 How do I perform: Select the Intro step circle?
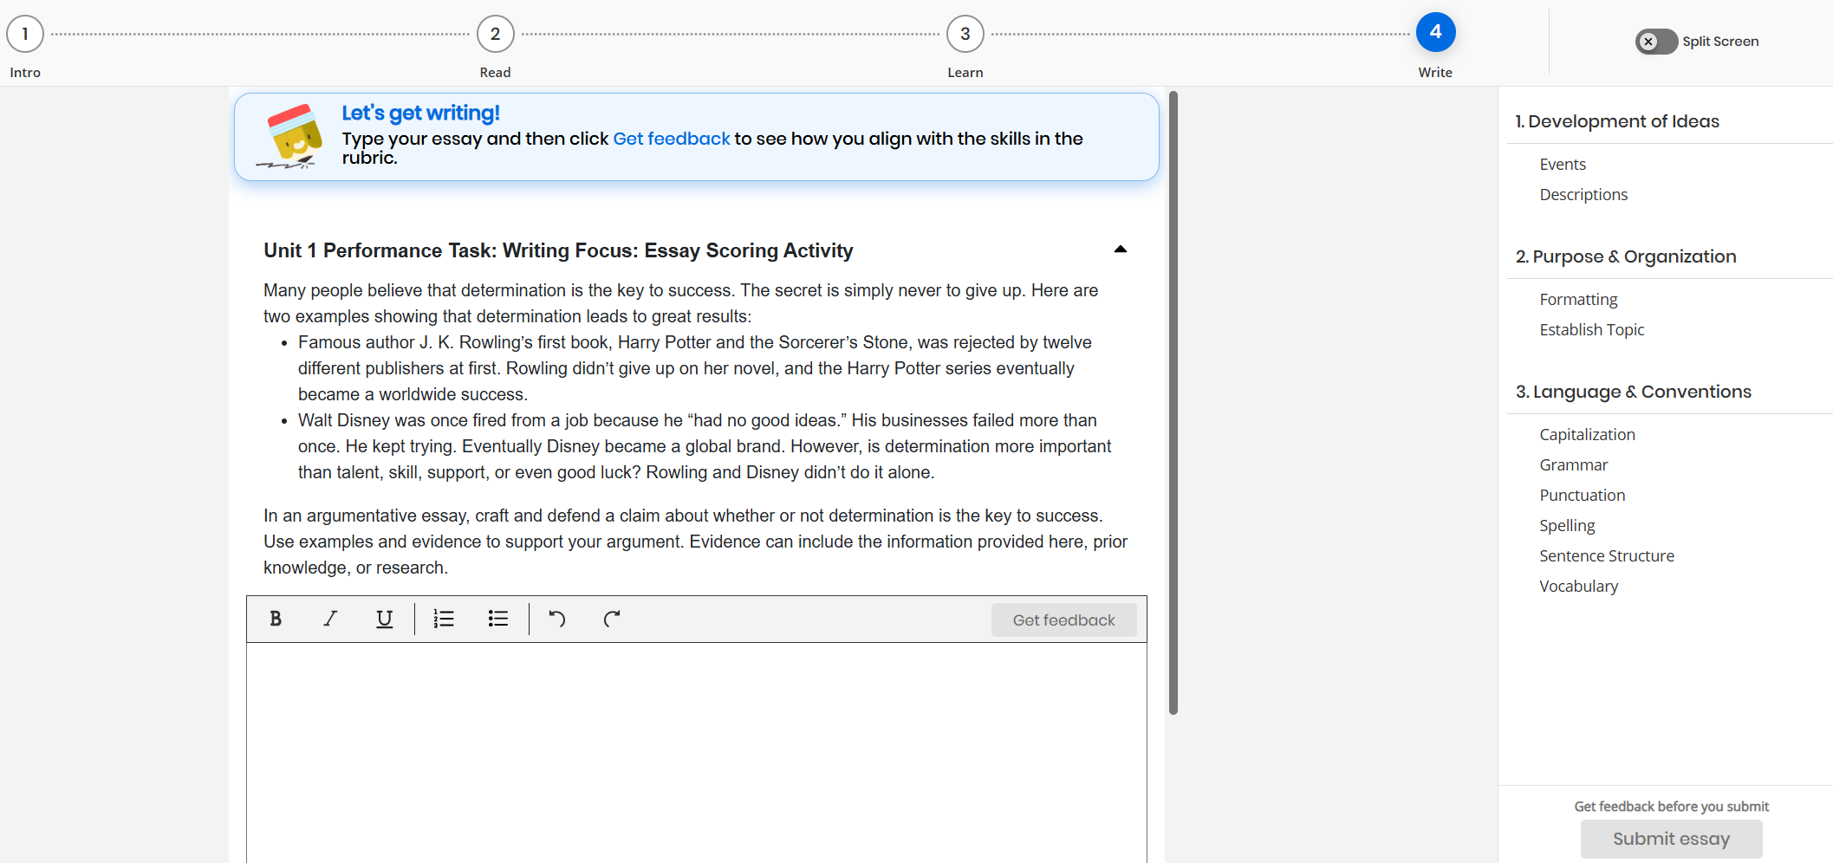click(25, 34)
